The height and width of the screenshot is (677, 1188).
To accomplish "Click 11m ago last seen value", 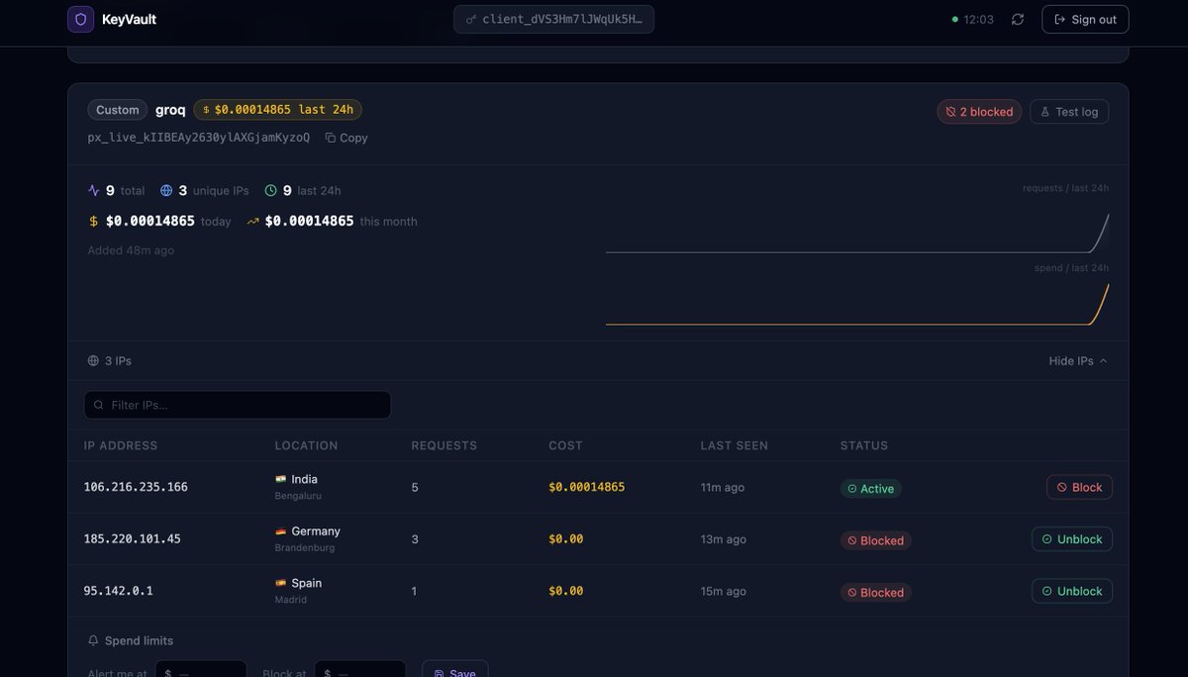I will pos(723,487).
